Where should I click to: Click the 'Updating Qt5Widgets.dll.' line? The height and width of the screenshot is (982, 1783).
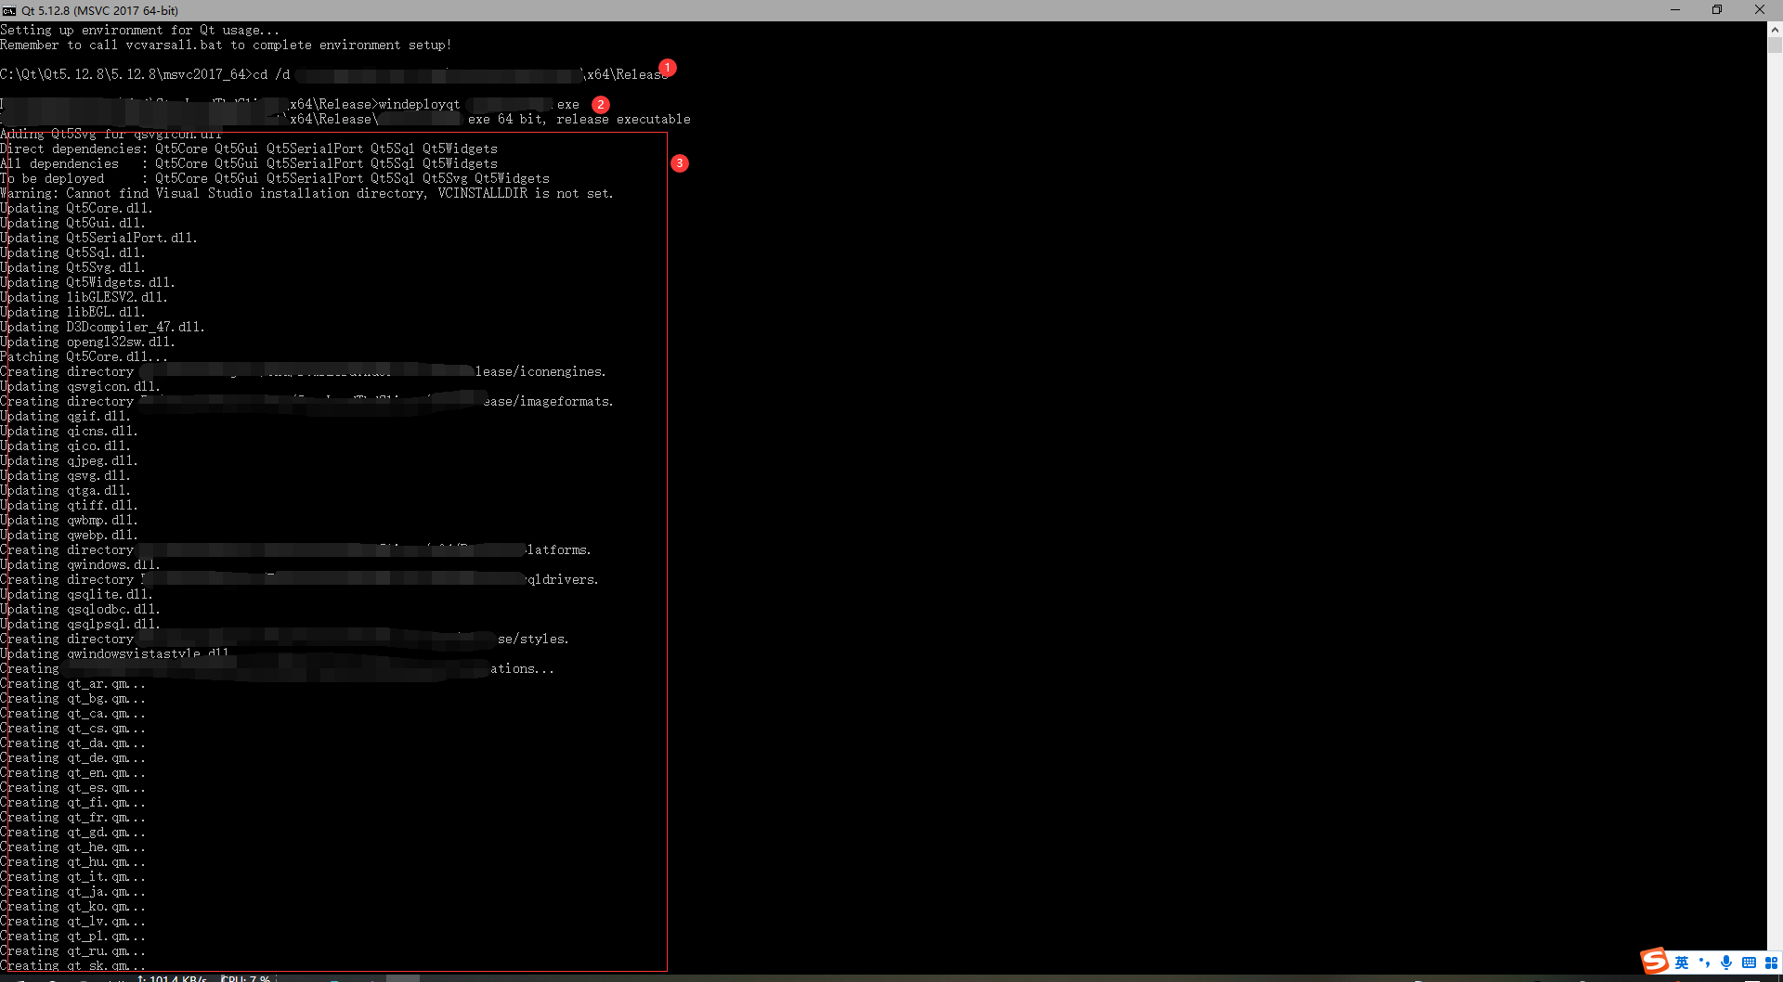[x=87, y=283]
